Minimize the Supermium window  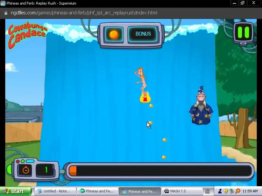point(234,3)
